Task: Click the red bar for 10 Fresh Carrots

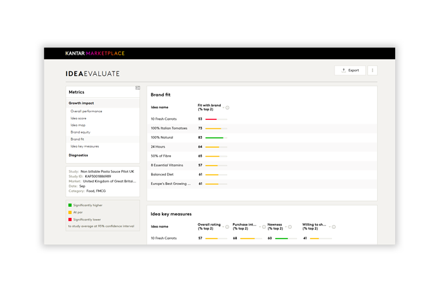Action: [211, 119]
